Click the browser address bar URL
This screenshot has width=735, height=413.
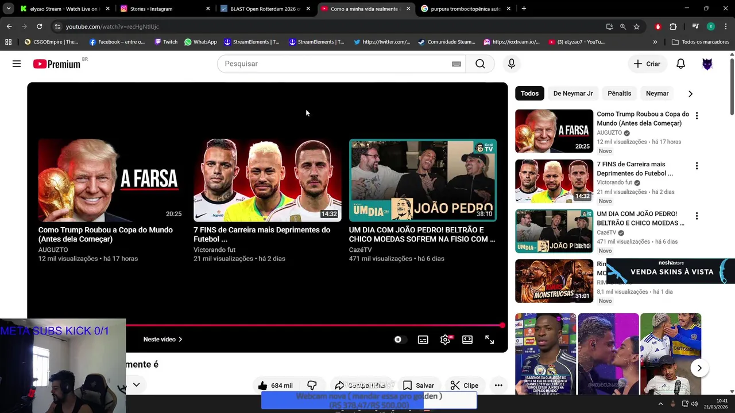[x=113, y=26]
